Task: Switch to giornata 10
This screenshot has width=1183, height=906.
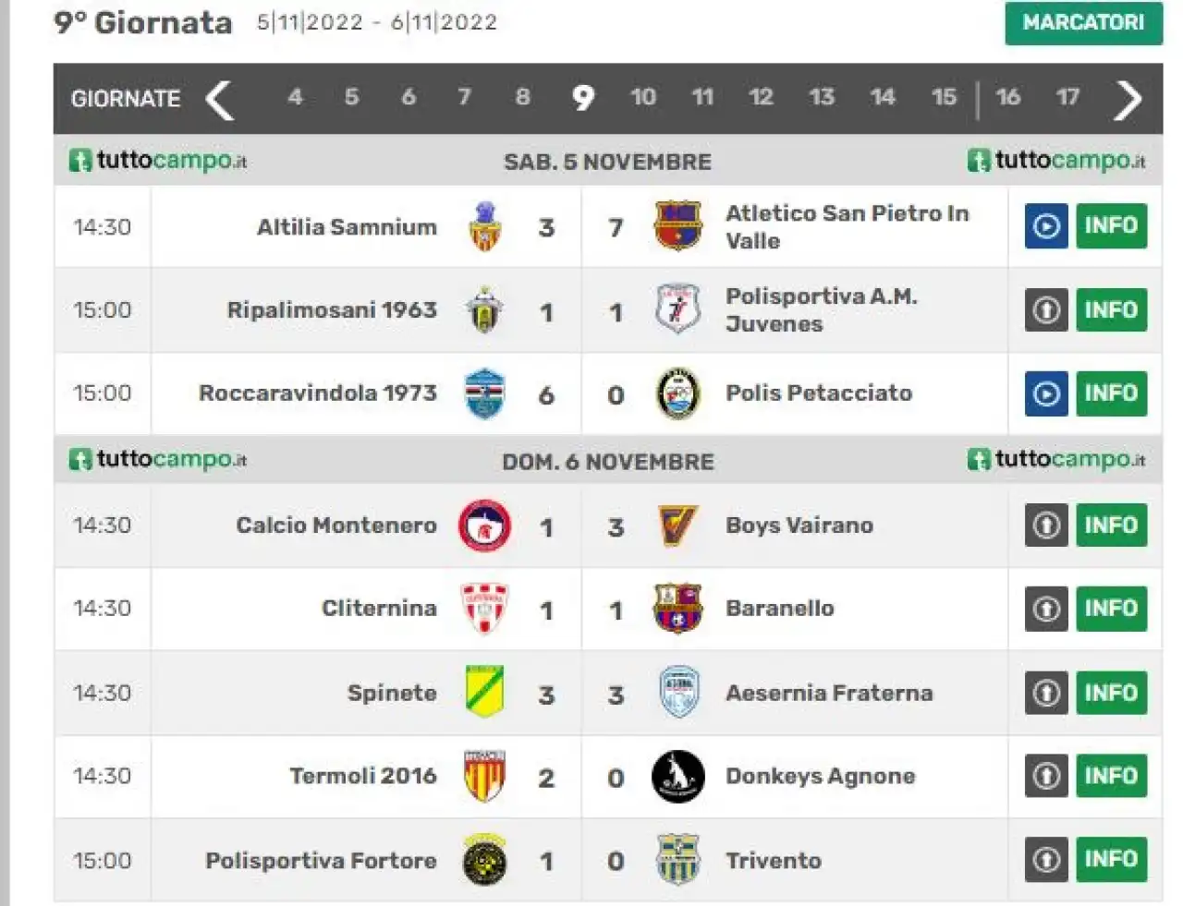Action: (x=643, y=97)
